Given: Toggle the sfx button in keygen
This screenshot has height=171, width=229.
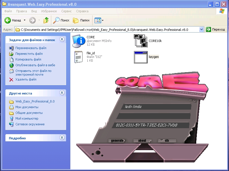Looking at the screenshot, I should 167,140.
